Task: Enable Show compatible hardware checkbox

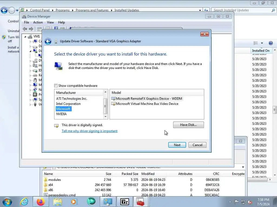Action: [x=56, y=86]
